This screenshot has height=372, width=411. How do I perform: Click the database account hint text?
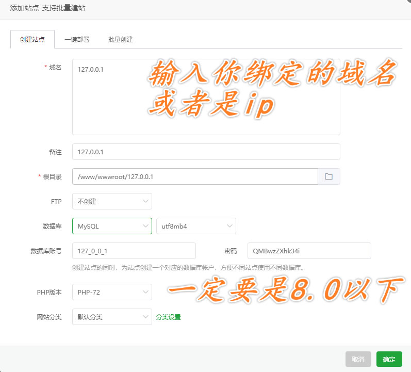pos(188,268)
